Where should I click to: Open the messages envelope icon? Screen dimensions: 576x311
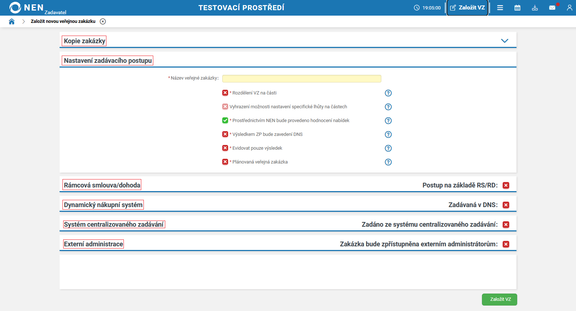[x=552, y=8]
